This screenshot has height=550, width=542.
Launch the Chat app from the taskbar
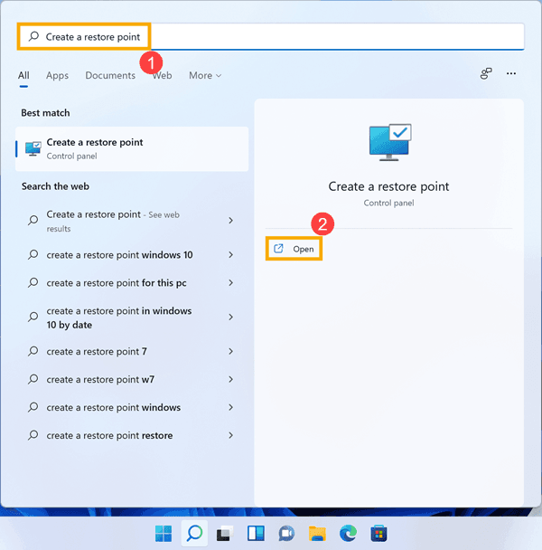pos(286,534)
